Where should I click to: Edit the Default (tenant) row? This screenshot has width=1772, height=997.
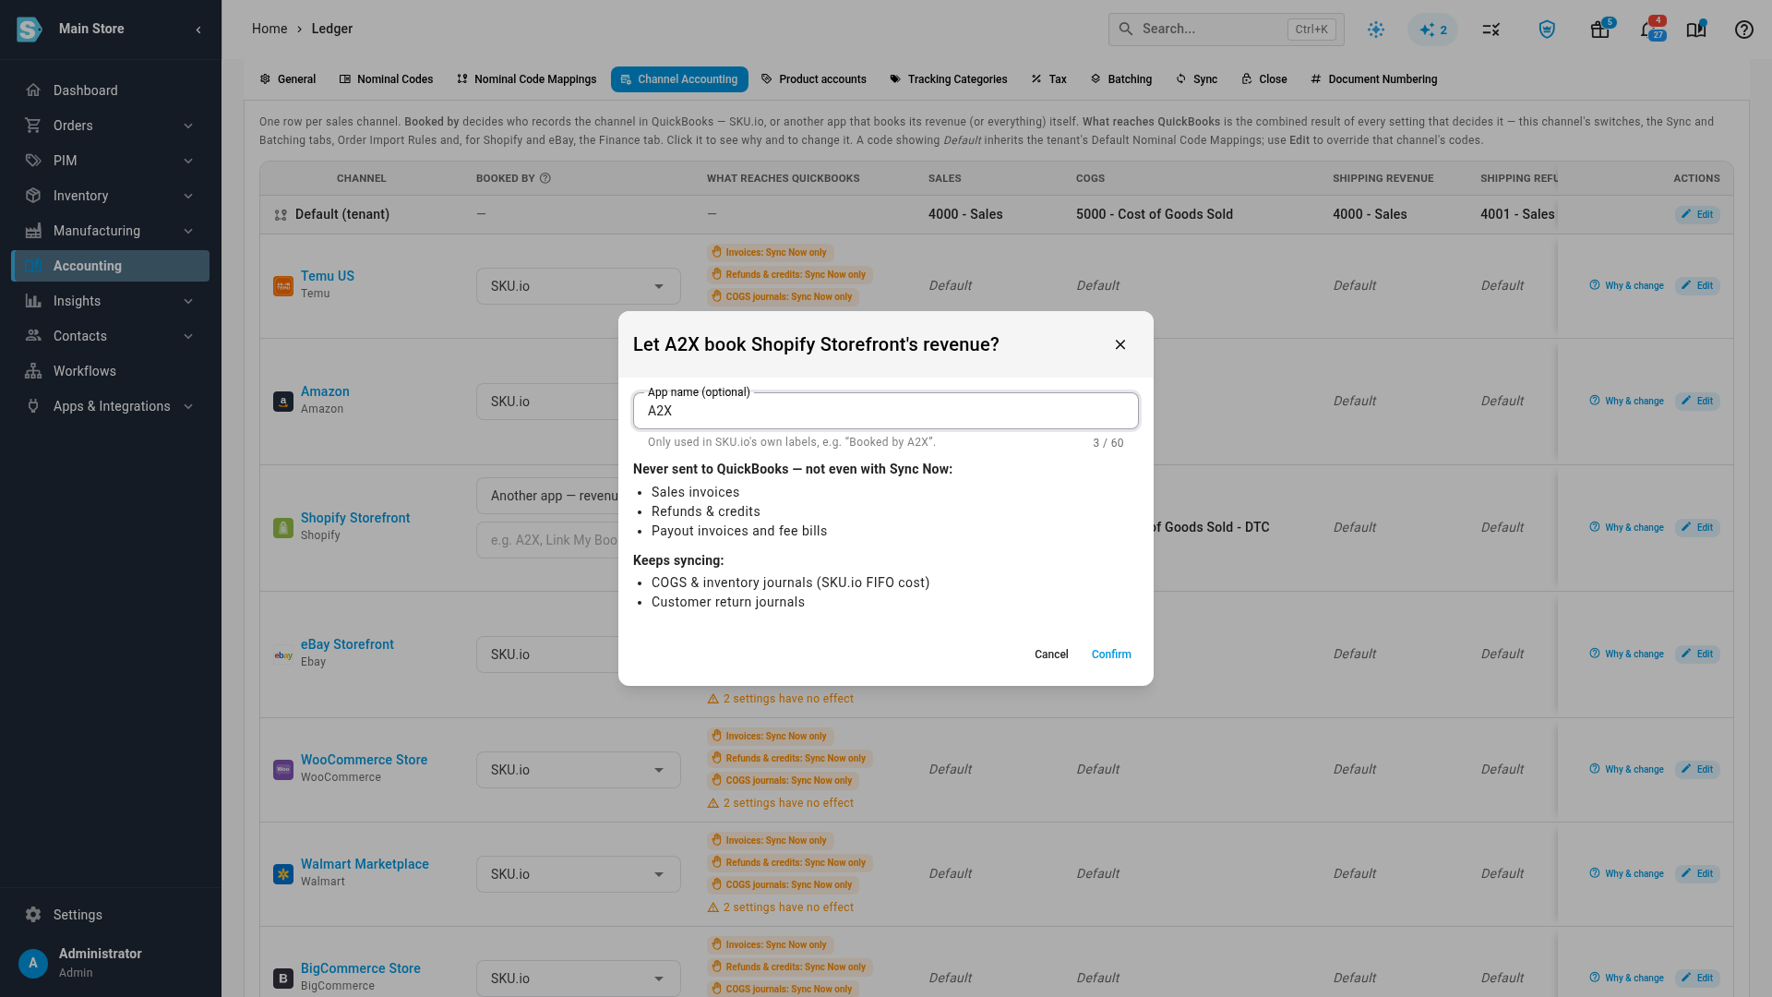pyautogui.click(x=1697, y=214)
